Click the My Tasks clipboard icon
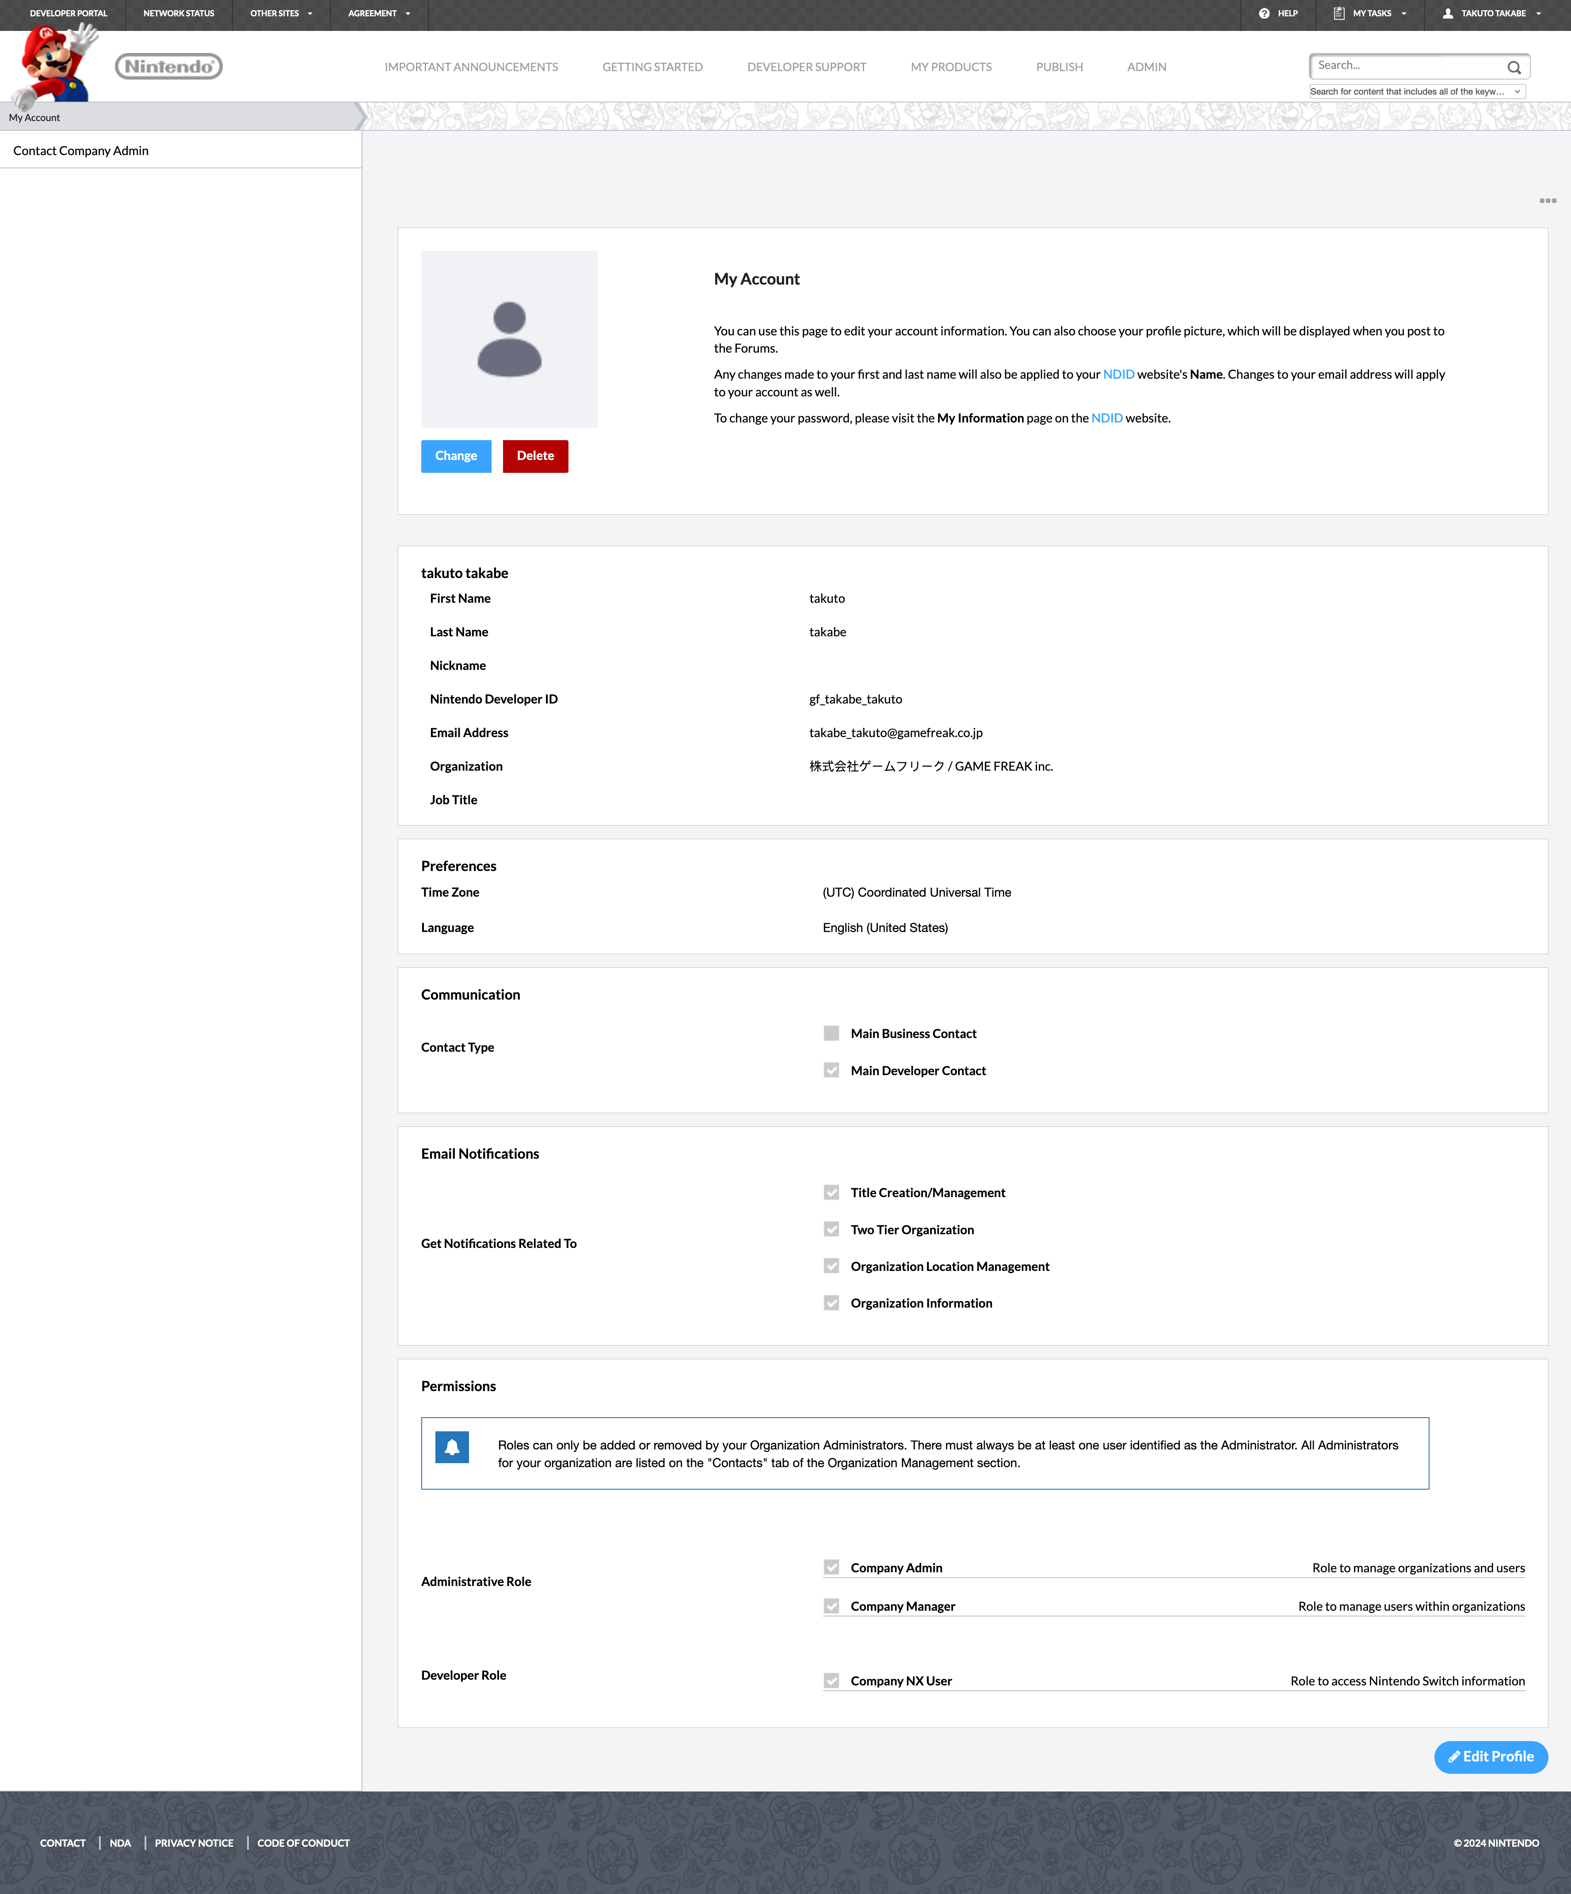The height and width of the screenshot is (1894, 1571). [x=1339, y=14]
